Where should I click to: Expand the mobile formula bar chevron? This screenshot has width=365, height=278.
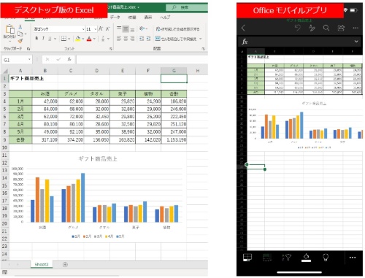coord(356,42)
